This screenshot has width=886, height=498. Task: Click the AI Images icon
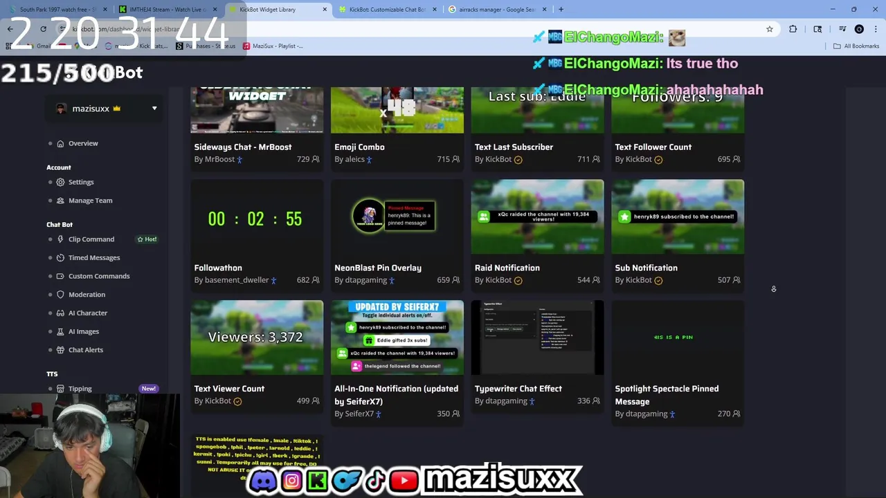60,331
